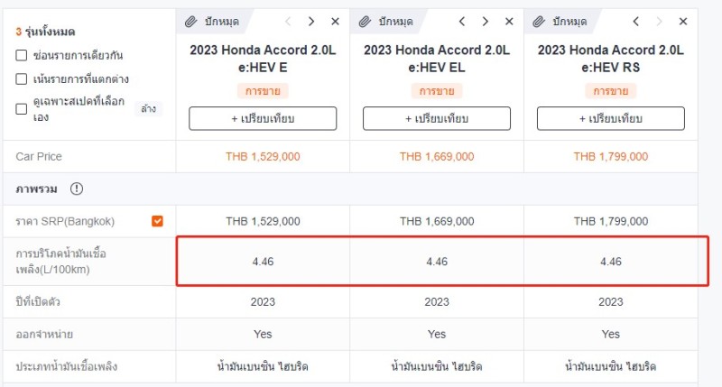
Task: Uncheck the ราคา SRP(Bangkok) orange checkbox
Action: tap(157, 221)
